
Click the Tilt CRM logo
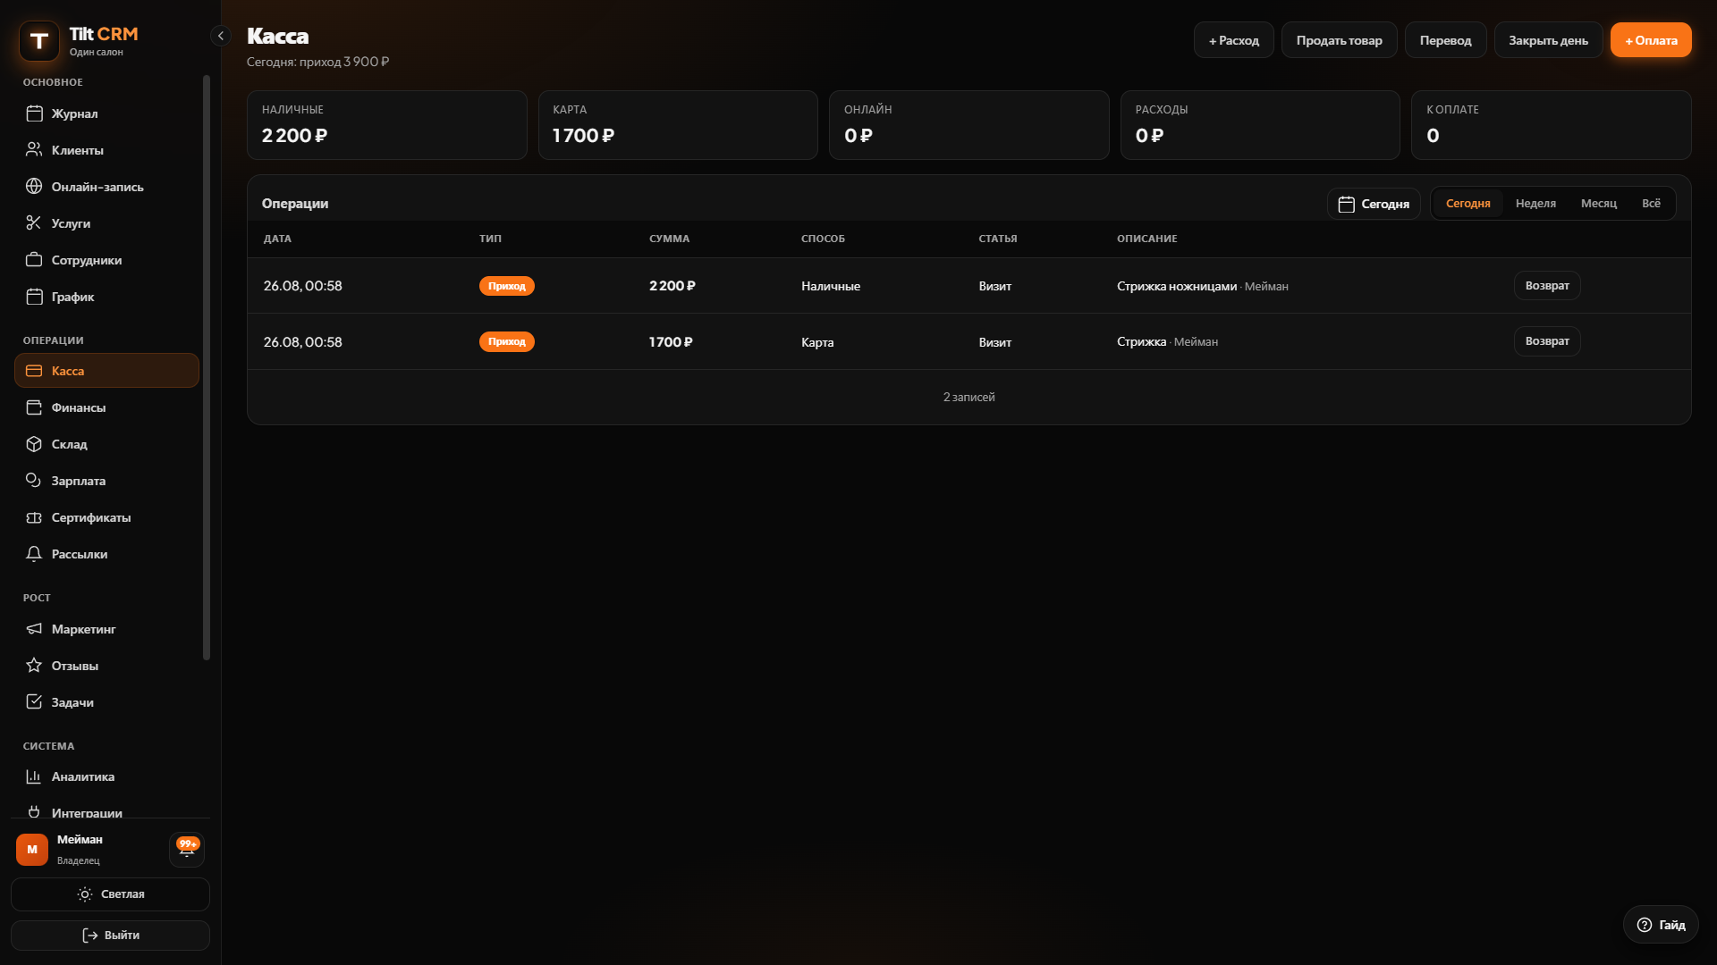39,40
